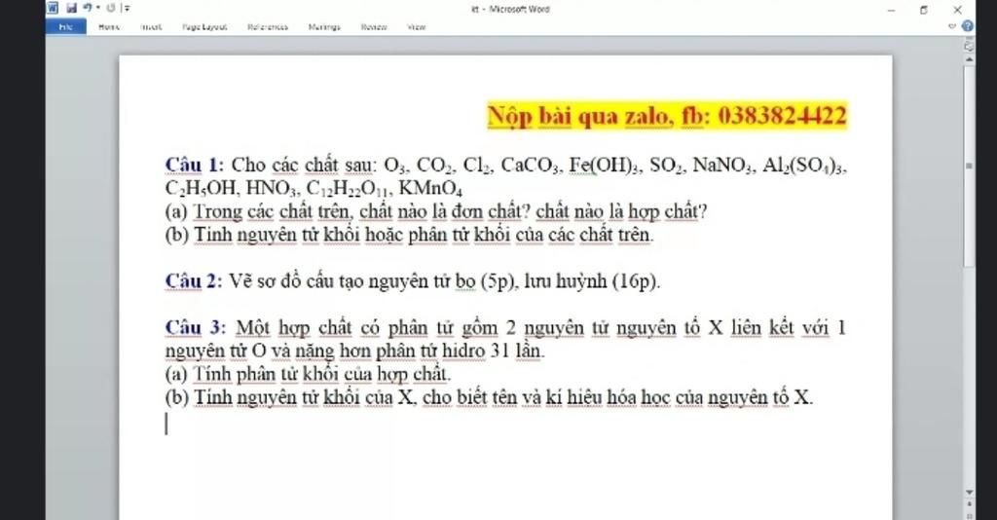
Task: Click line "(a) Tính phân tử khối của hợp chất"
Action: tap(308, 374)
